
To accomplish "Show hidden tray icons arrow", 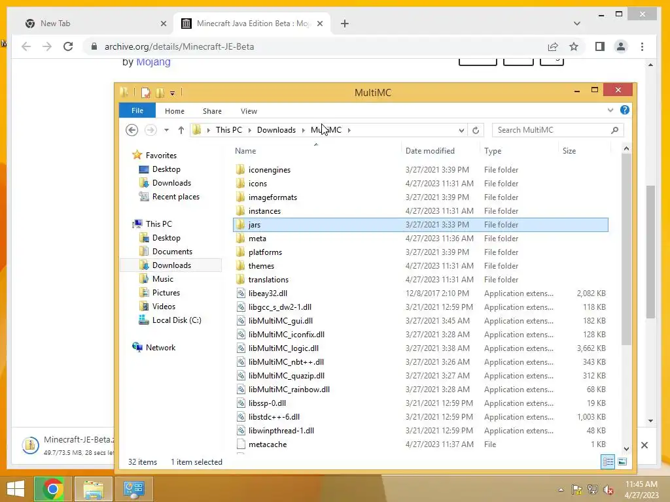I will (x=561, y=490).
